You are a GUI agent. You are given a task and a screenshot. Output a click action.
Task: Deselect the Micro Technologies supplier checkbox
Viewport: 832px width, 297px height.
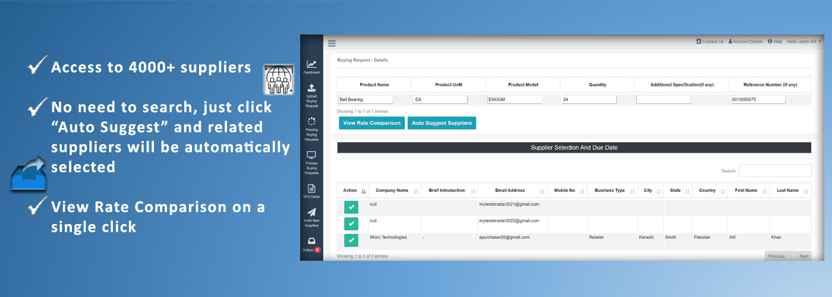351,241
